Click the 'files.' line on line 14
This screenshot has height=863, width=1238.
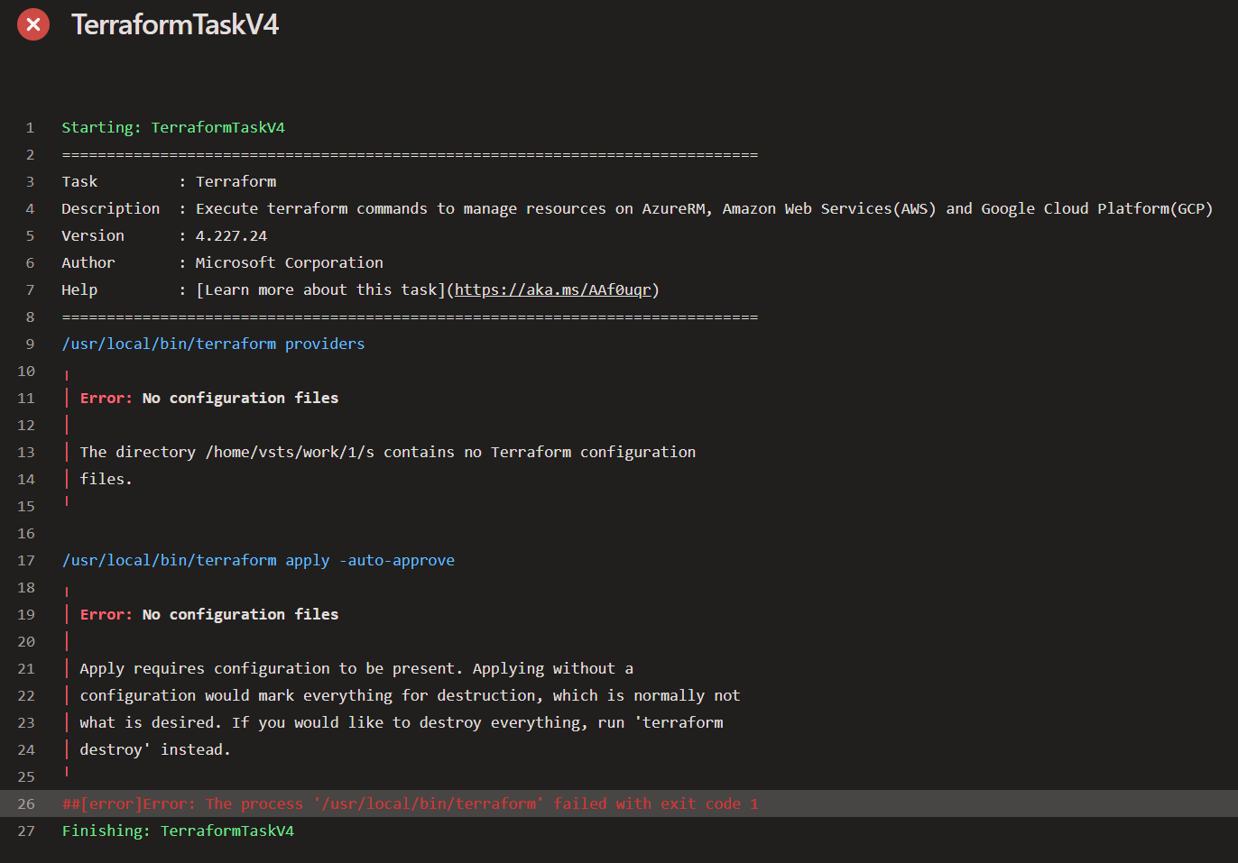tap(106, 479)
